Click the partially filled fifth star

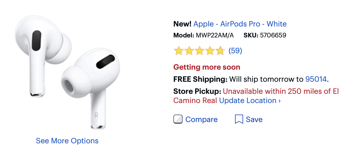220,51
